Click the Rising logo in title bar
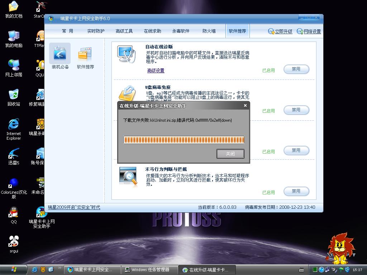 (51, 19)
